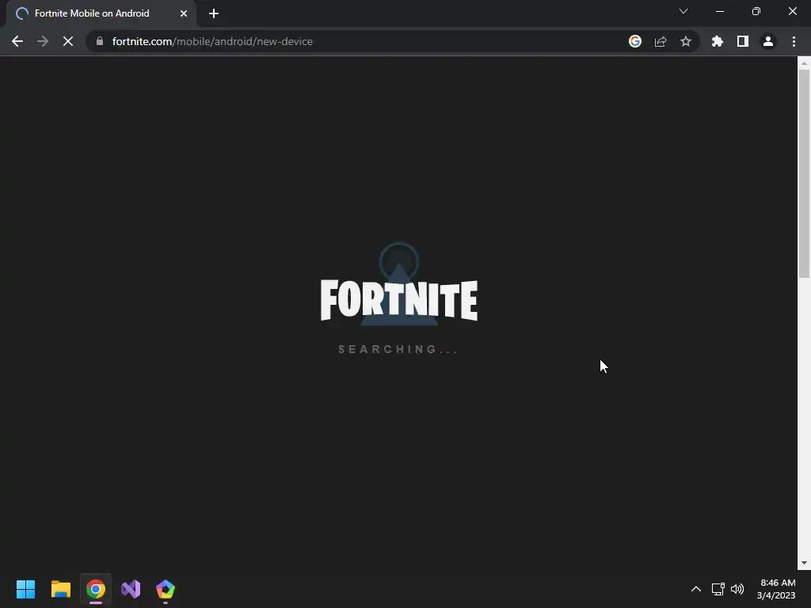
Task: View site security lock info
Action: click(x=100, y=41)
